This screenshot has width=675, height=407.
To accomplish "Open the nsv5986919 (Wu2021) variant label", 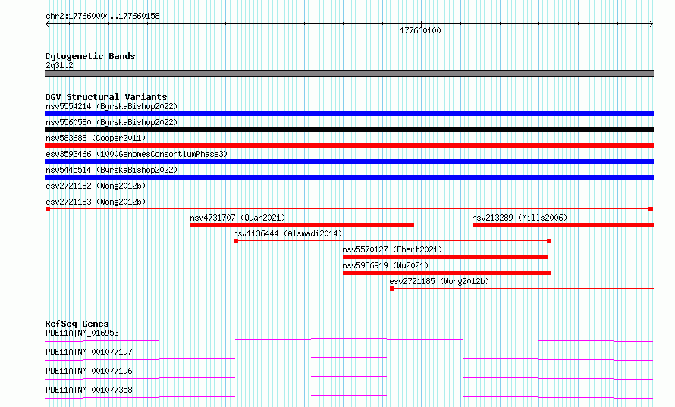I will point(385,265).
